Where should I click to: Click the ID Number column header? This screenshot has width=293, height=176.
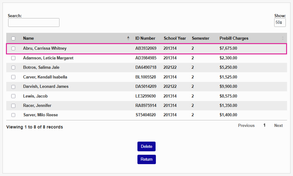[145, 38]
